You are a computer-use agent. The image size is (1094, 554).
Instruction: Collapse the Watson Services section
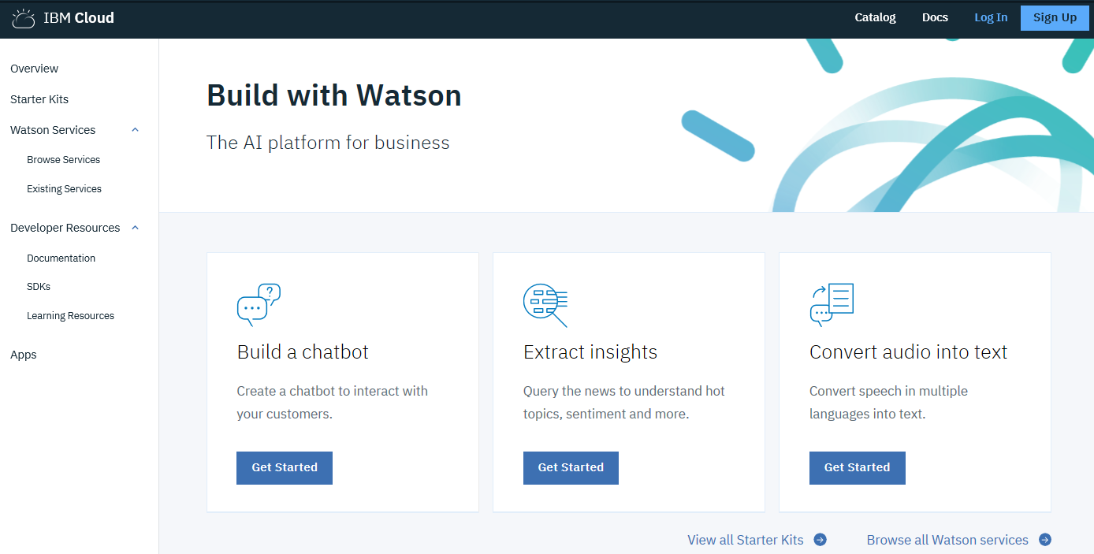click(x=135, y=130)
